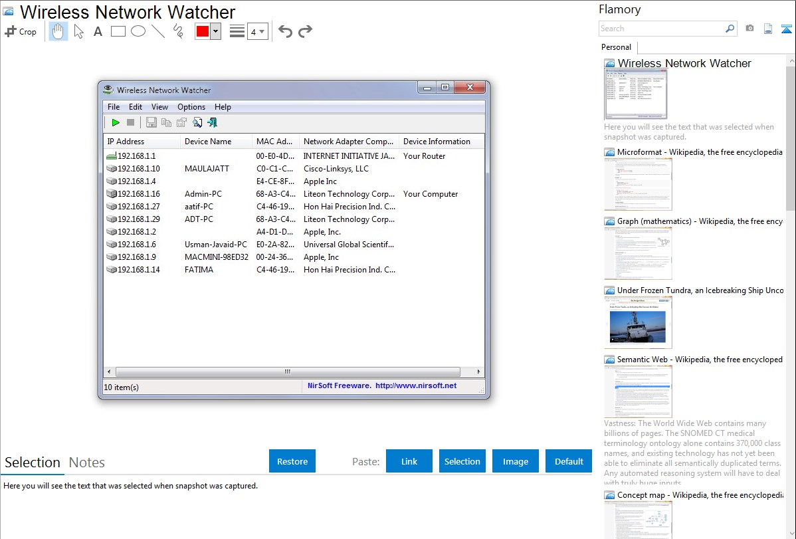Viewport: 796px width, 539px height.
Task: Select the ellipse shape tool
Action: [x=138, y=31]
